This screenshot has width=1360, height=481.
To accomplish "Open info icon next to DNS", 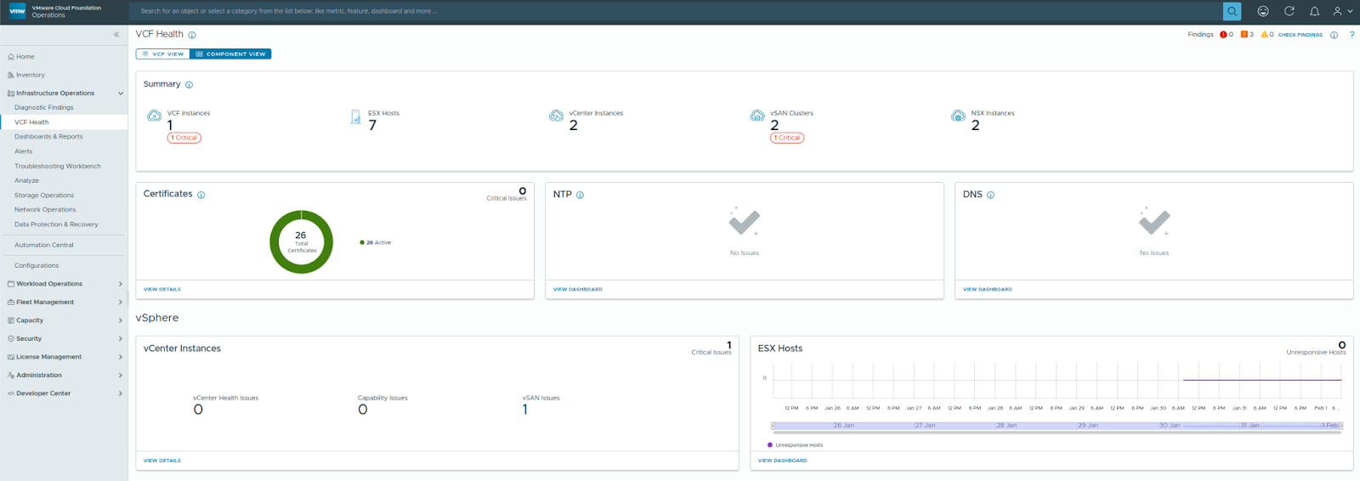I will click(x=990, y=195).
